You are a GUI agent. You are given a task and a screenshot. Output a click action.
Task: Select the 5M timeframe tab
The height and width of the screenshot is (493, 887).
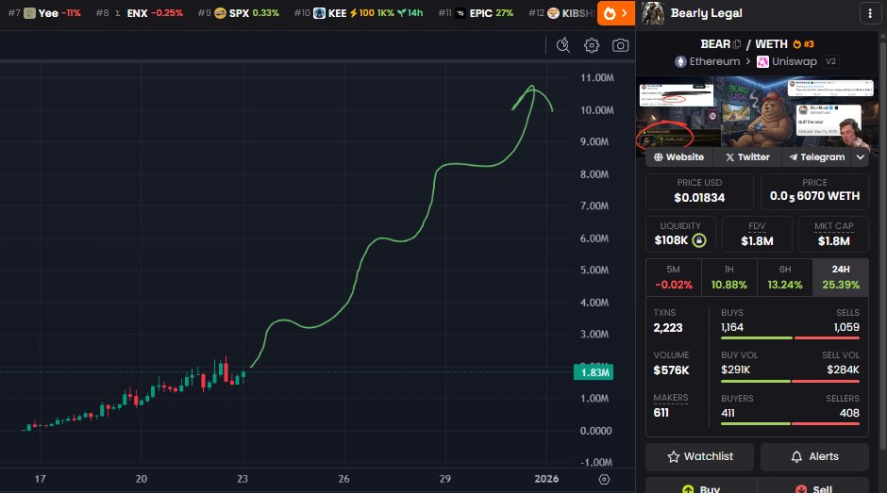pyautogui.click(x=673, y=277)
